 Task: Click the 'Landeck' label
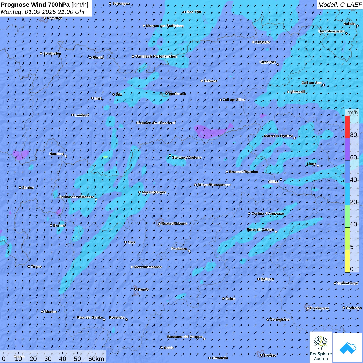(x=82, y=115)
